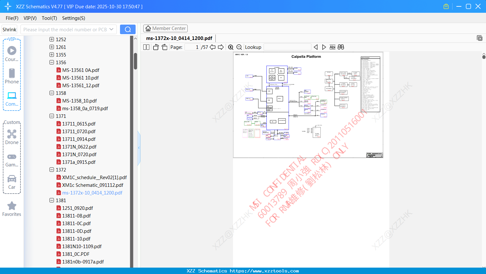Open ms-1358_0a_0719.pdf file

85,108
